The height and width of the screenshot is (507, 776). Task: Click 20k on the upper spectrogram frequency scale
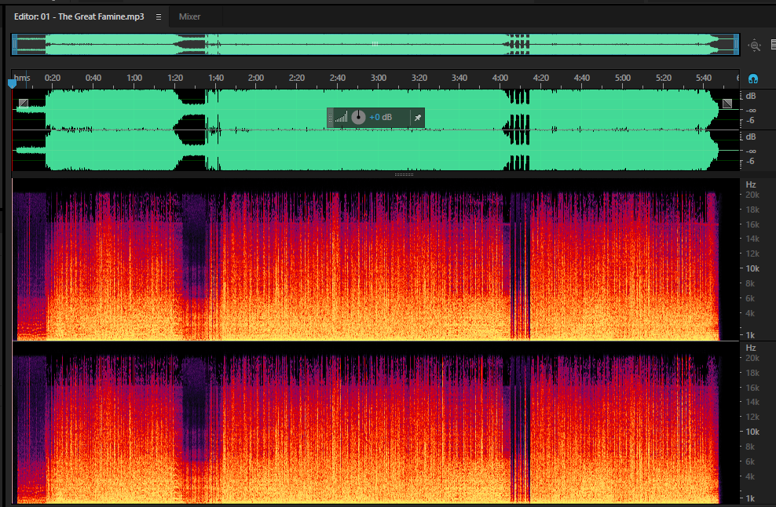click(752, 195)
